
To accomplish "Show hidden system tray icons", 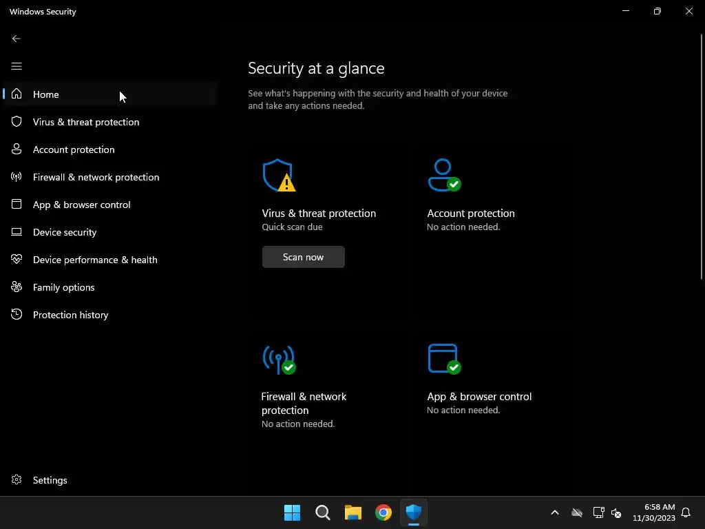I will (x=555, y=512).
